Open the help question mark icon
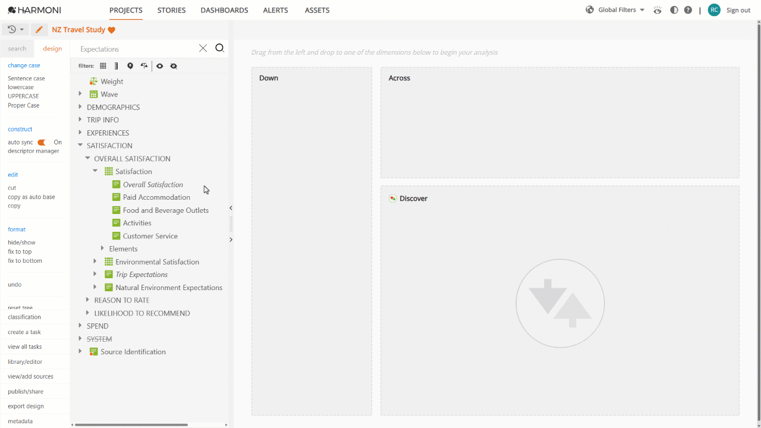This screenshot has width=761, height=428. click(688, 10)
